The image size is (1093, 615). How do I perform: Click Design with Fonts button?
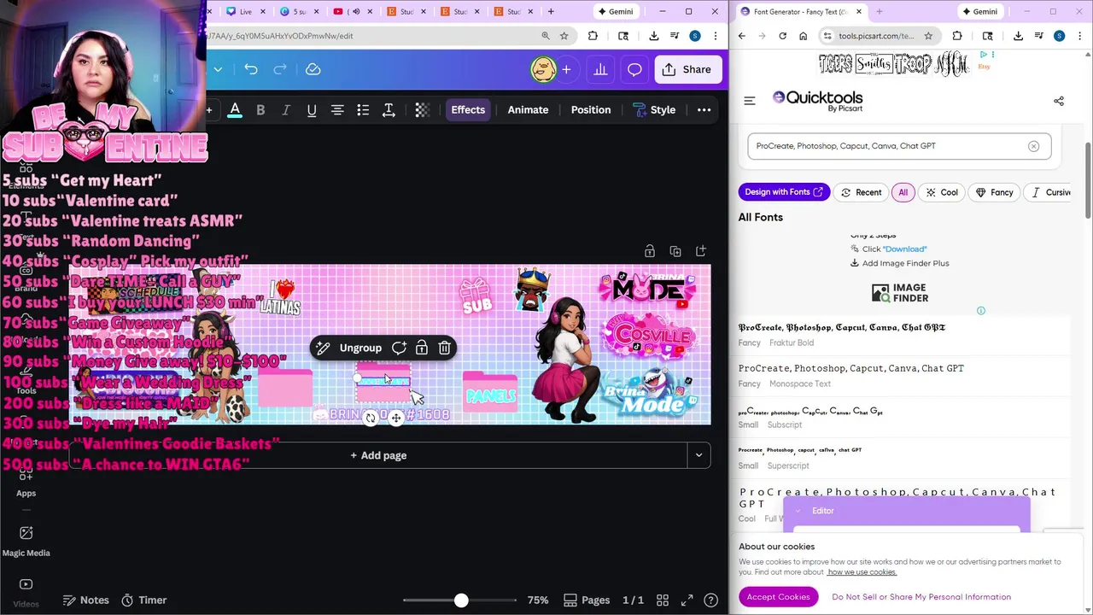pos(784,192)
